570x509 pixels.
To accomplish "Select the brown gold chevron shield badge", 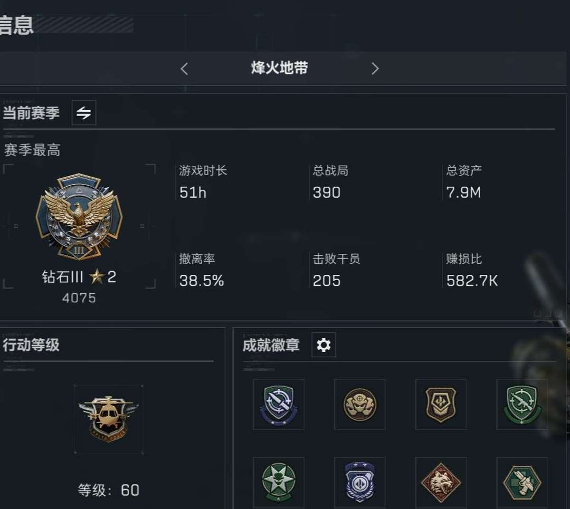I will (x=441, y=405).
